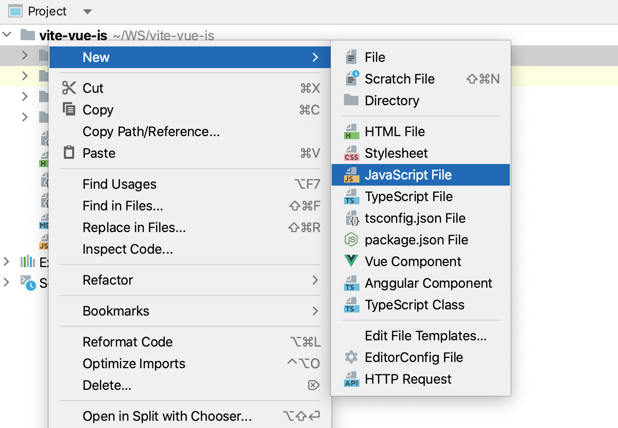Screen dimensions: 618x428
Task: Open the Project view switcher dropdown
Action: tap(87, 11)
